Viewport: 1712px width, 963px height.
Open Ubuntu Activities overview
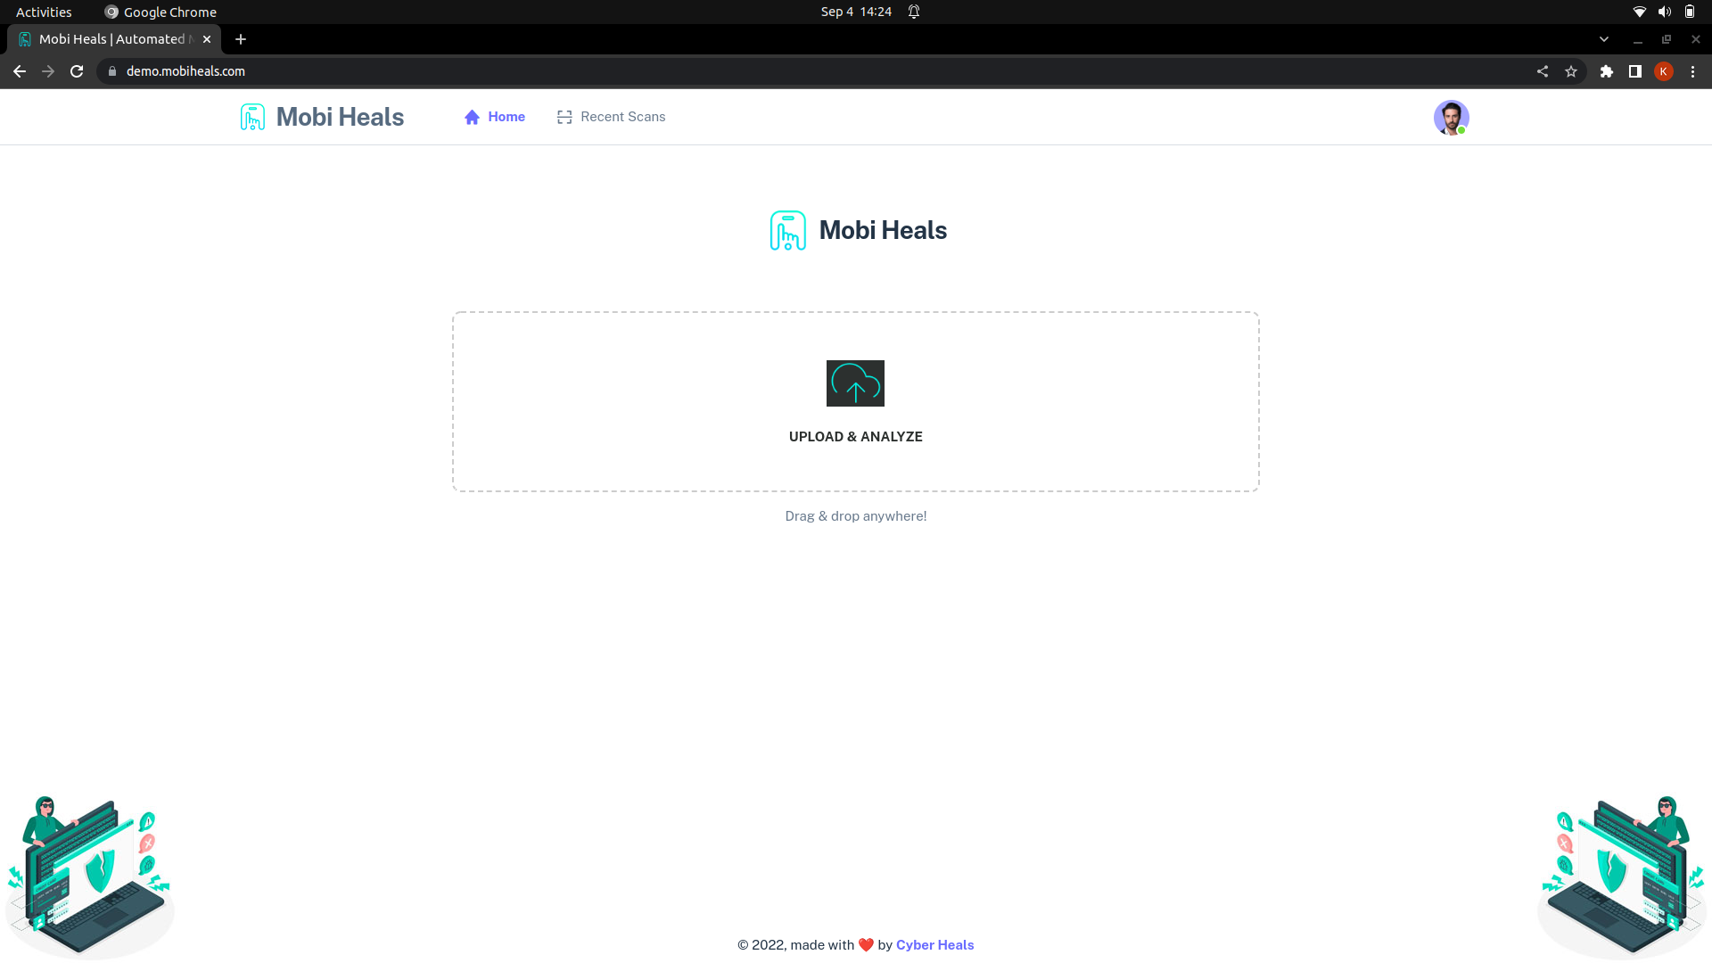coord(44,12)
